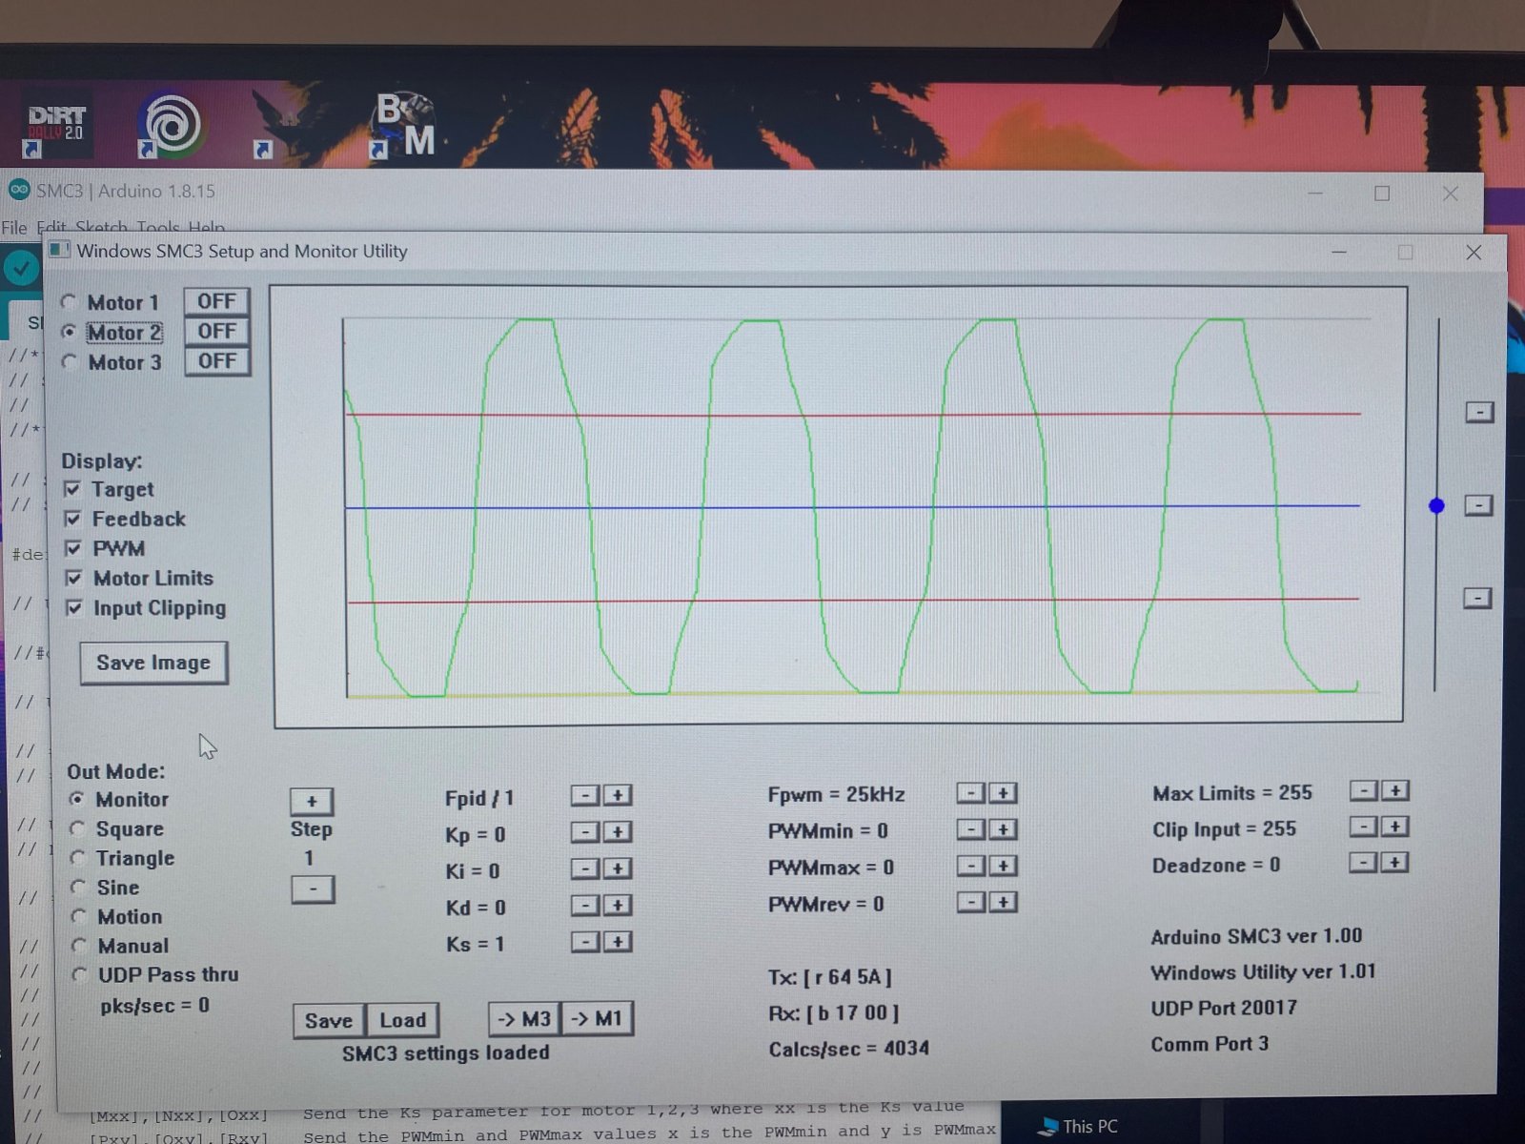
Task: Decrease the PWMmin value
Action: [970, 829]
